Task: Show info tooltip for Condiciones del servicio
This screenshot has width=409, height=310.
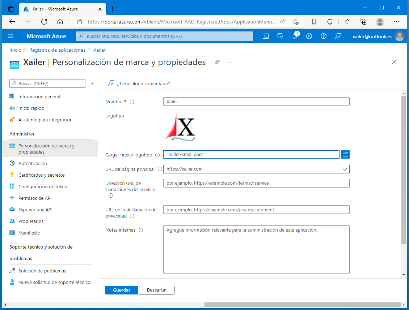Action: [x=111, y=195]
